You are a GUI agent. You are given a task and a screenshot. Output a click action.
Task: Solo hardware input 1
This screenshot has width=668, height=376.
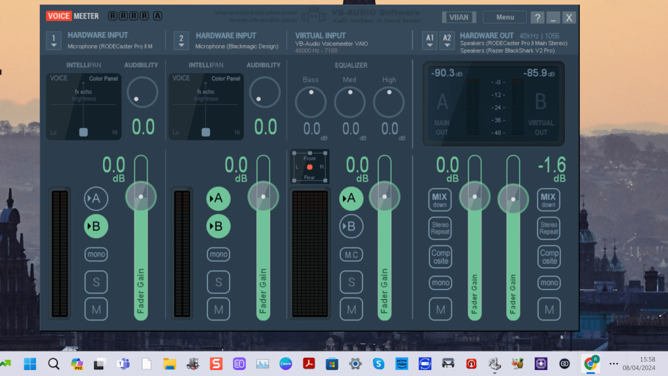pos(97,282)
